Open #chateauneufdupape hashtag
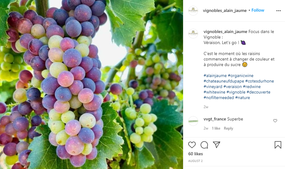The image size is (285, 169). pos(223,81)
